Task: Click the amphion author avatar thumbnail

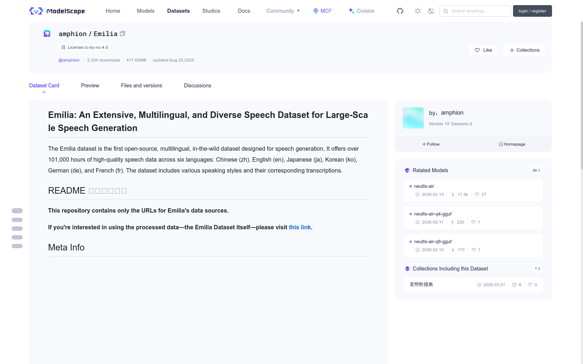Action: (x=413, y=118)
